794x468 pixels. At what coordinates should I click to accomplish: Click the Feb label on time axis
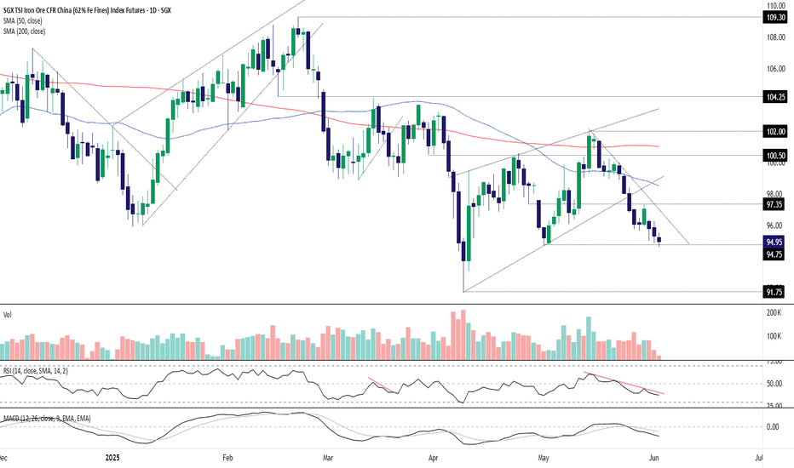click(227, 458)
